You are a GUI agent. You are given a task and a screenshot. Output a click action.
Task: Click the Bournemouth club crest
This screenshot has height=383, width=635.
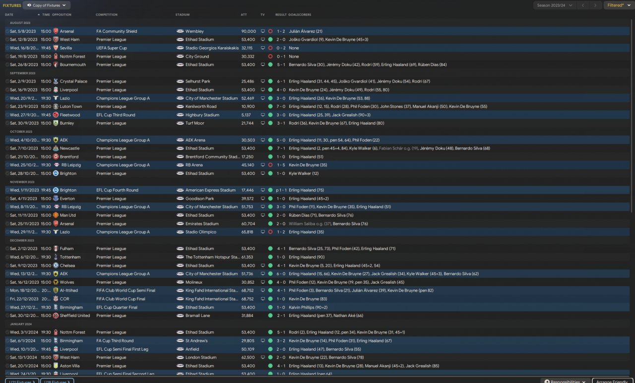56,65
